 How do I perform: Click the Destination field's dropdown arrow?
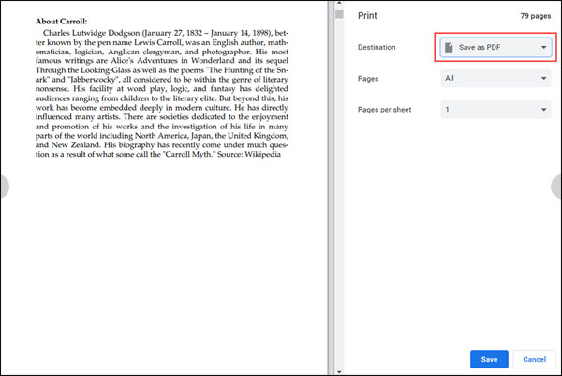coord(542,47)
